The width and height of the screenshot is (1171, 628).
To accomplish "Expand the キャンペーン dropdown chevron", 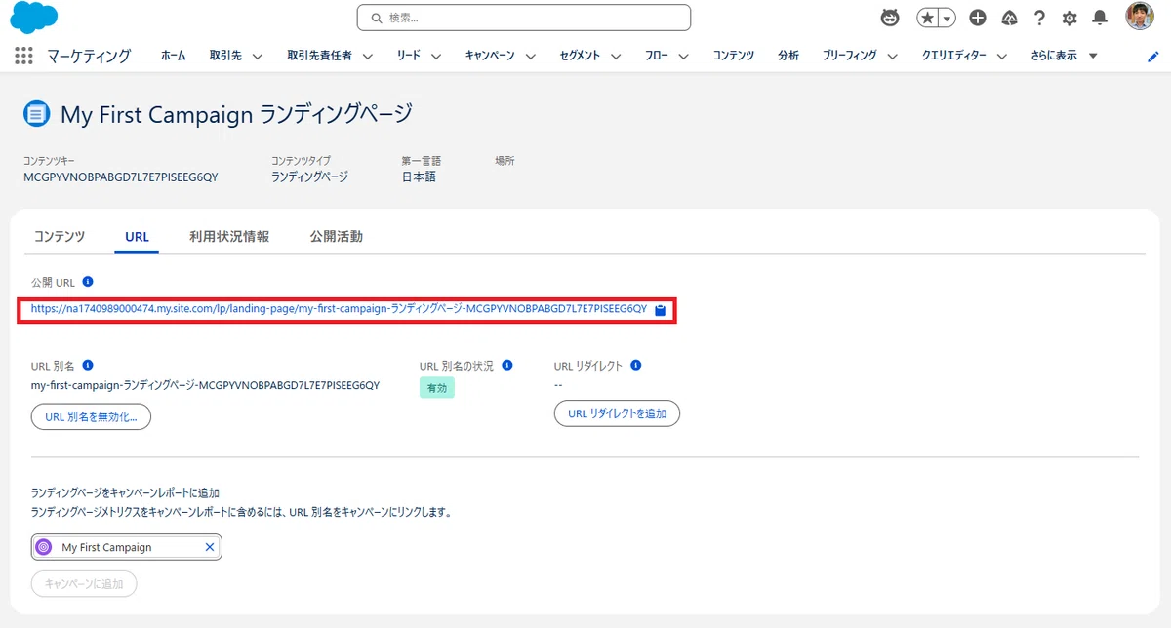I will point(530,57).
